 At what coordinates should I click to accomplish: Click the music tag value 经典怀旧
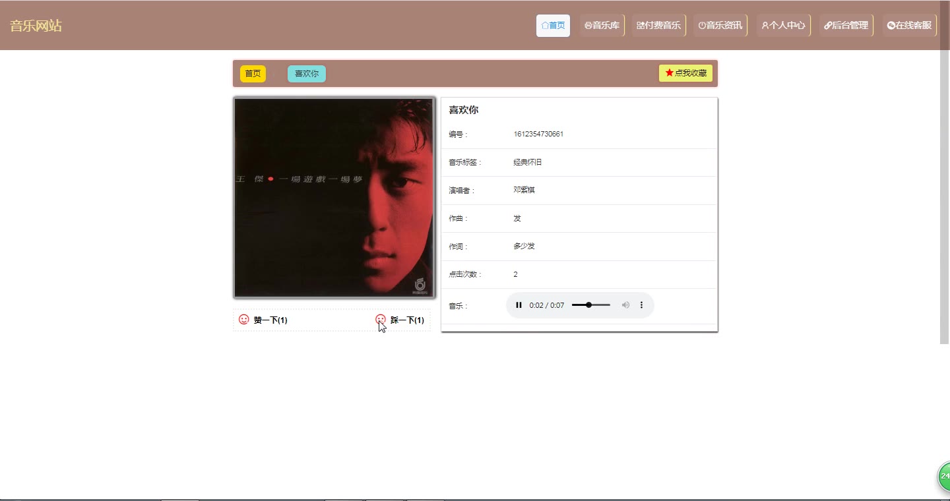(x=528, y=162)
